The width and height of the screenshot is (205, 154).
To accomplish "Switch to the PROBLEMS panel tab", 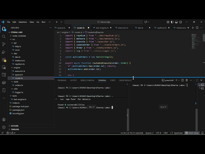I will tap(62, 80).
